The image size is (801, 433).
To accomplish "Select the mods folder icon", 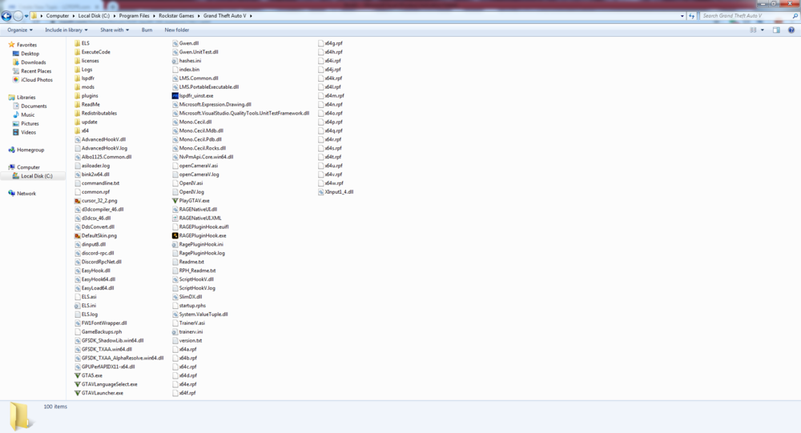I will click(x=78, y=86).
